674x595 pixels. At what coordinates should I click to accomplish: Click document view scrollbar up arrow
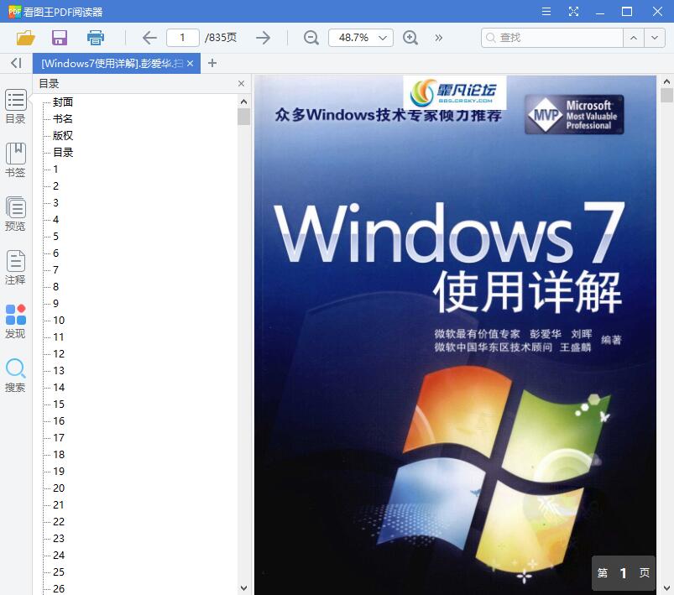(x=666, y=81)
